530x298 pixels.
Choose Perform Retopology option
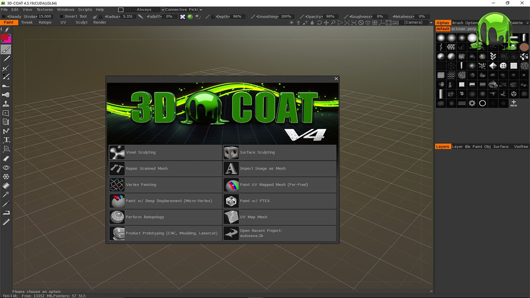[165, 217]
